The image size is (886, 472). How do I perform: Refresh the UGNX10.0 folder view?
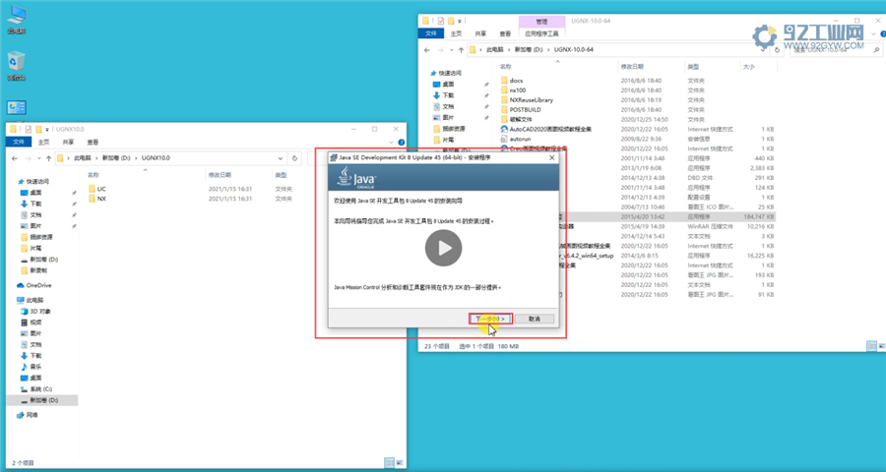[x=294, y=158]
